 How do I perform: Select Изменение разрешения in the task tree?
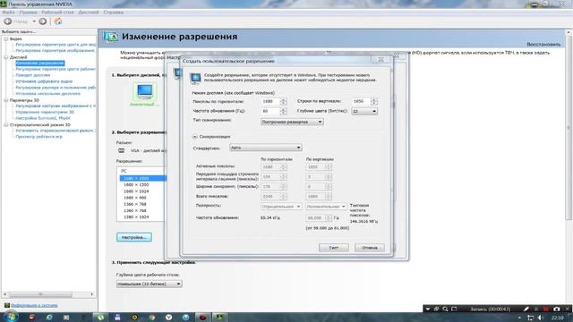pos(39,64)
